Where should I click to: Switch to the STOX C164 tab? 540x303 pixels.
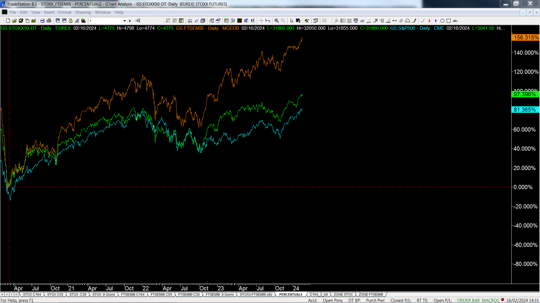[32, 295]
